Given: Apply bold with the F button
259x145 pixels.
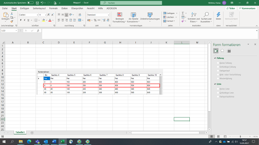Looking at the screenshot, I should (21, 20).
